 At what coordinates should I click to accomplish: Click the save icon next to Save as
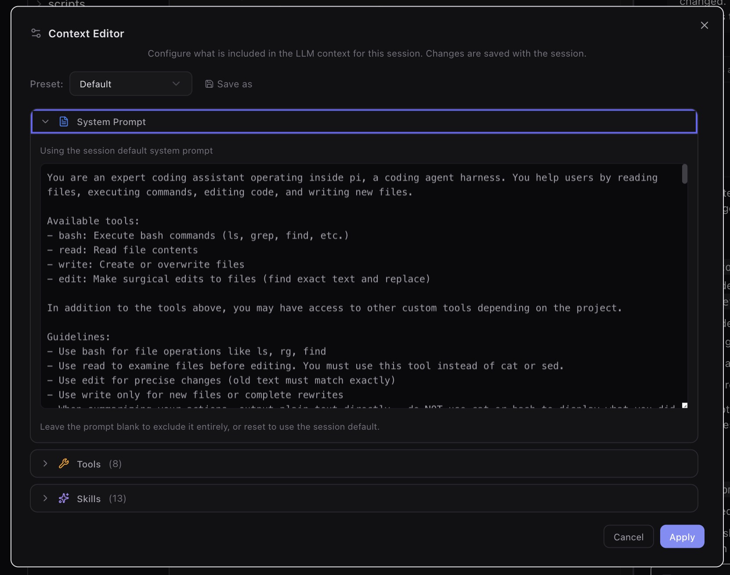[209, 84]
